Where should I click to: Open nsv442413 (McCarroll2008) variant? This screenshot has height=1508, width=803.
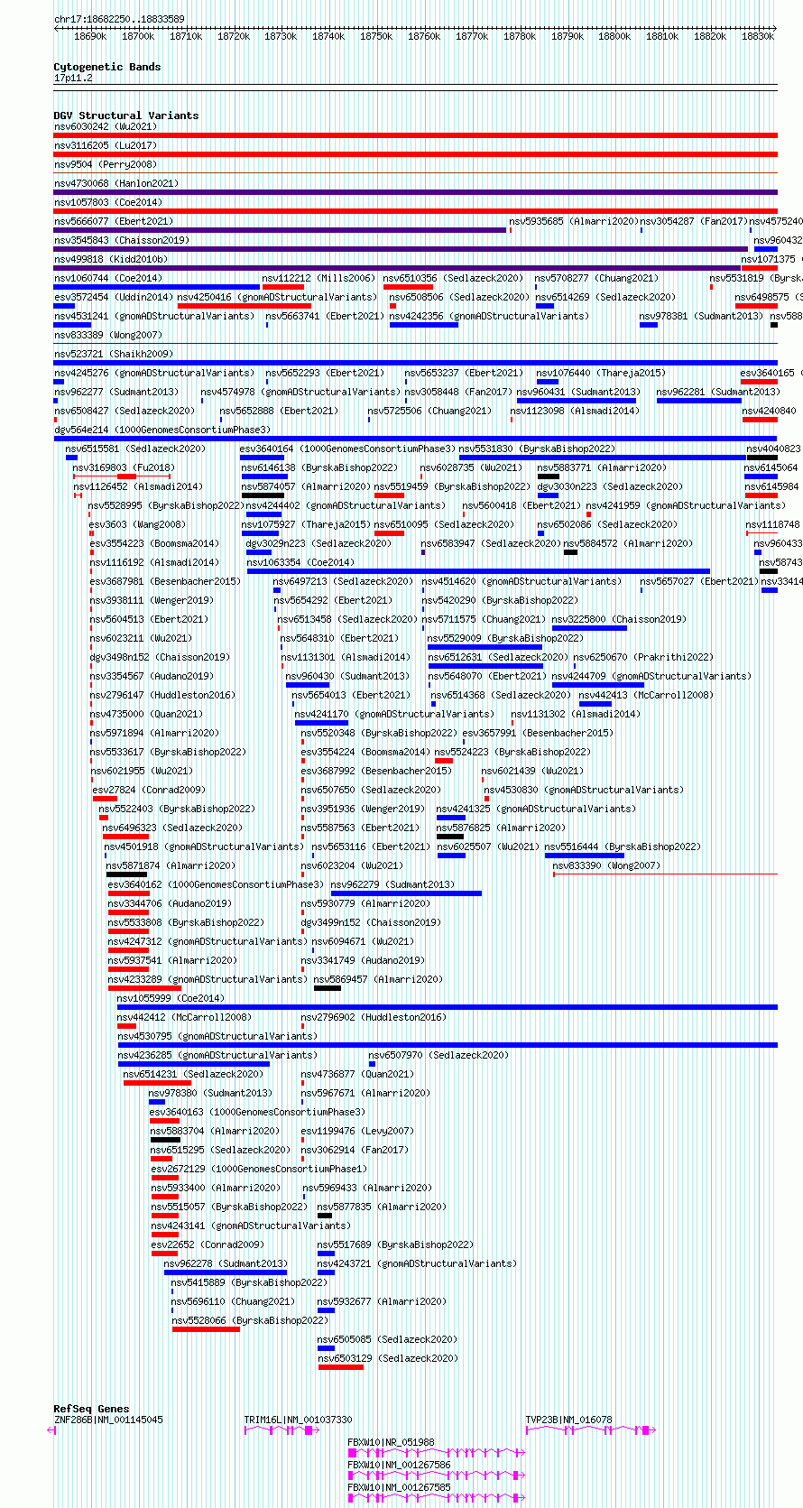[646, 695]
